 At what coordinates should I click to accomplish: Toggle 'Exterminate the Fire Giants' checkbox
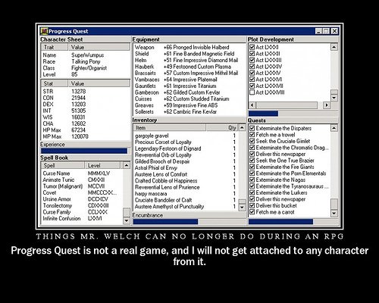(252, 167)
